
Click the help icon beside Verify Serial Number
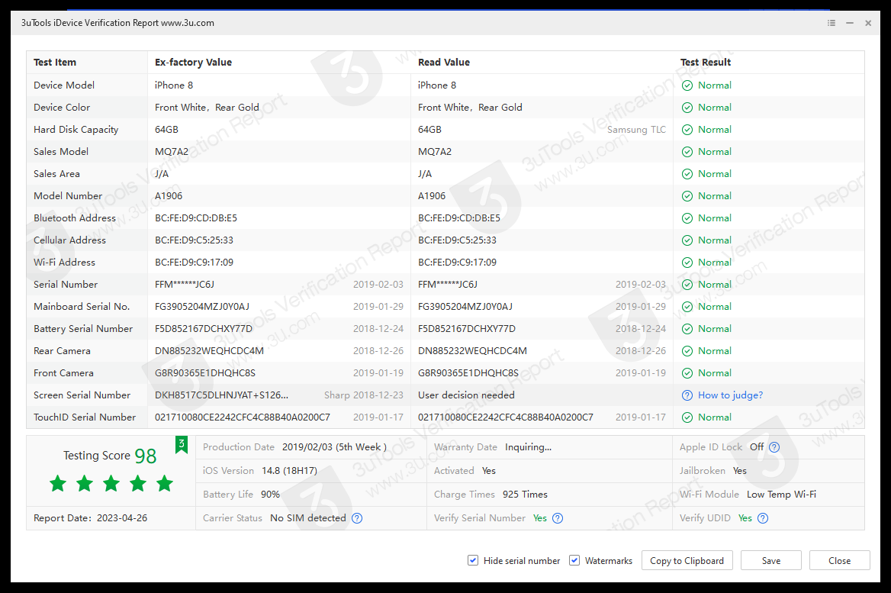(558, 518)
